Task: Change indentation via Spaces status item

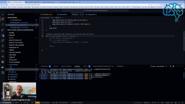Action: pyautogui.click(x=147, y=103)
